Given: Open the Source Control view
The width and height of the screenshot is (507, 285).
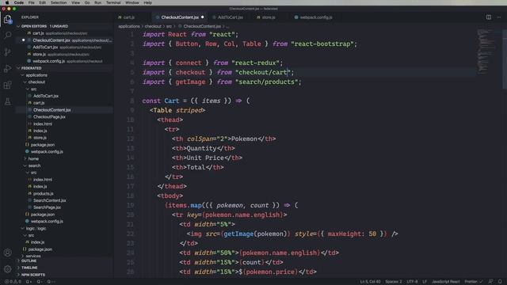Looking at the screenshot, I should [x=8, y=51].
